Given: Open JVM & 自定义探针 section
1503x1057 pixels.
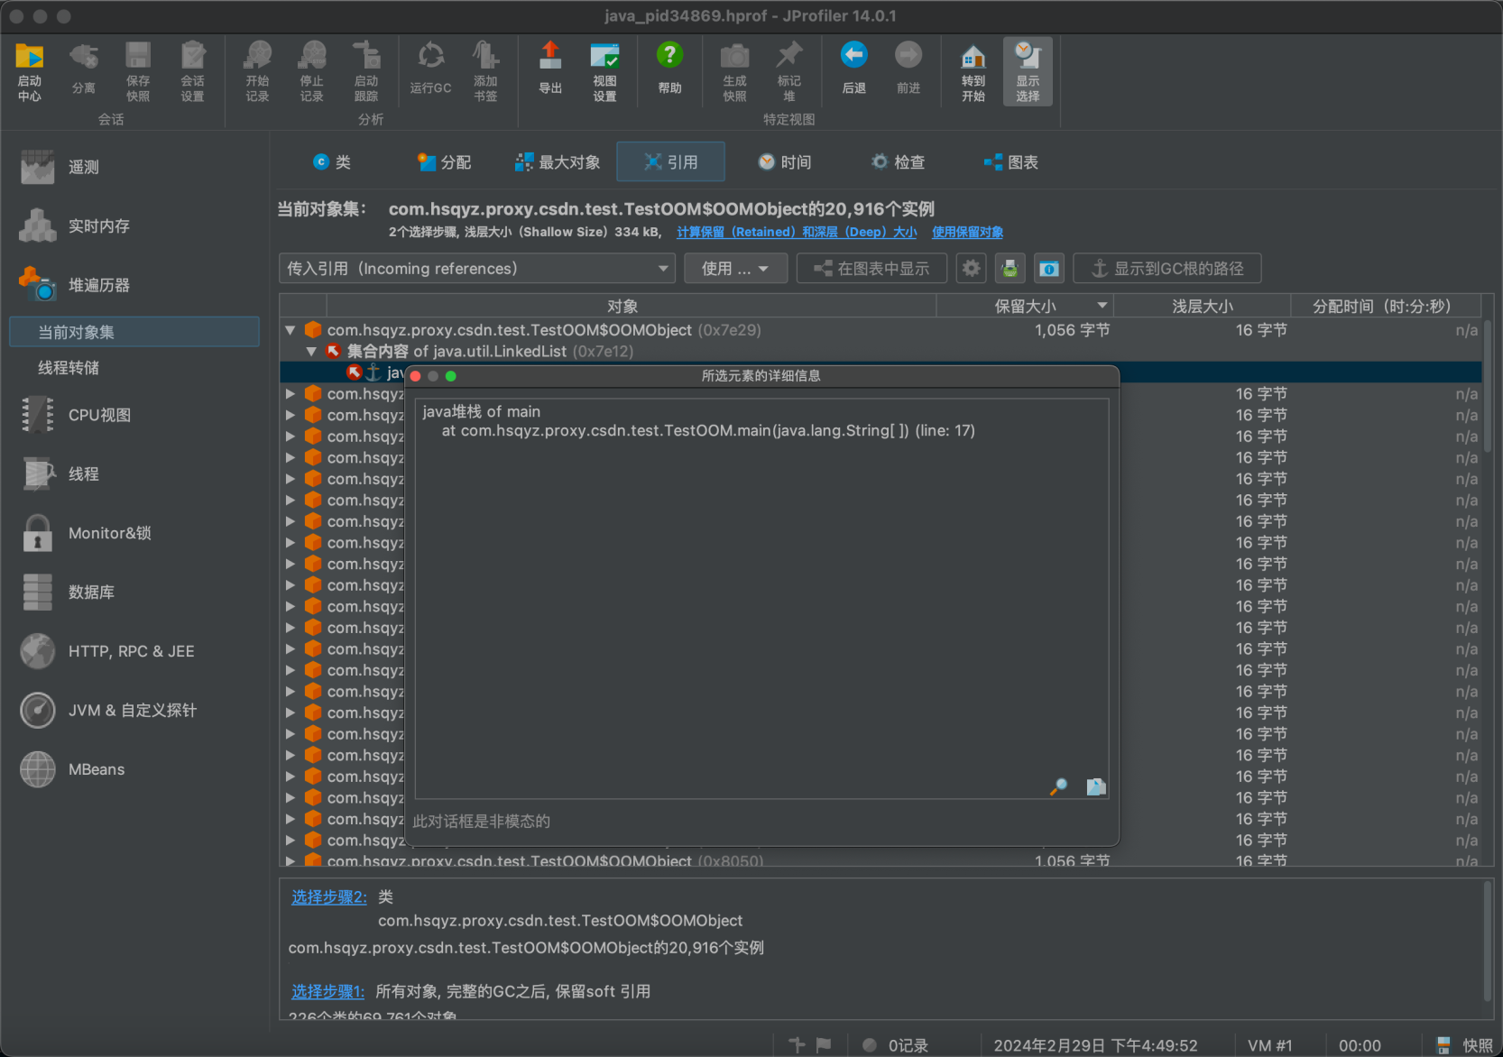Looking at the screenshot, I should coord(108,710).
